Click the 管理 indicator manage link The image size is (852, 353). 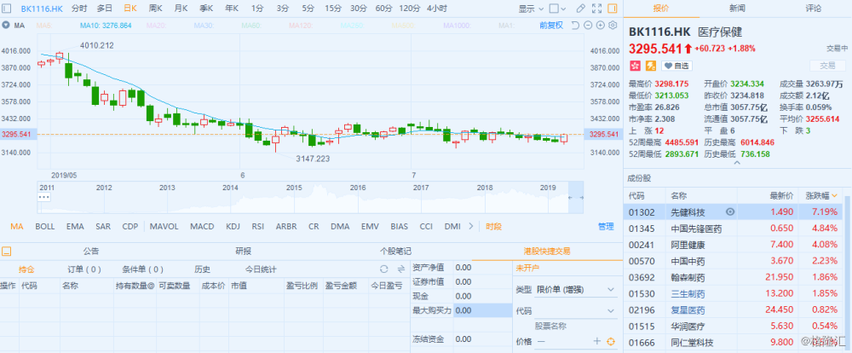click(x=605, y=227)
